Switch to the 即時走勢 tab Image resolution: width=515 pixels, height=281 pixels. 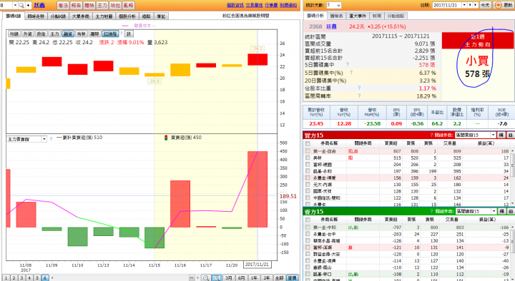click(36, 16)
